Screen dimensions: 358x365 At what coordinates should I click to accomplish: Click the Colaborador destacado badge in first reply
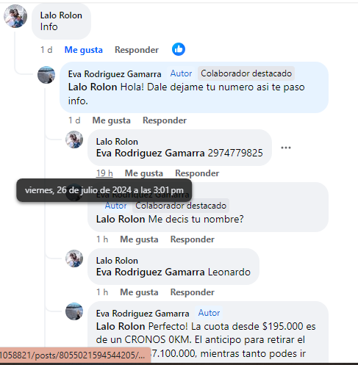click(x=246, y=73)
